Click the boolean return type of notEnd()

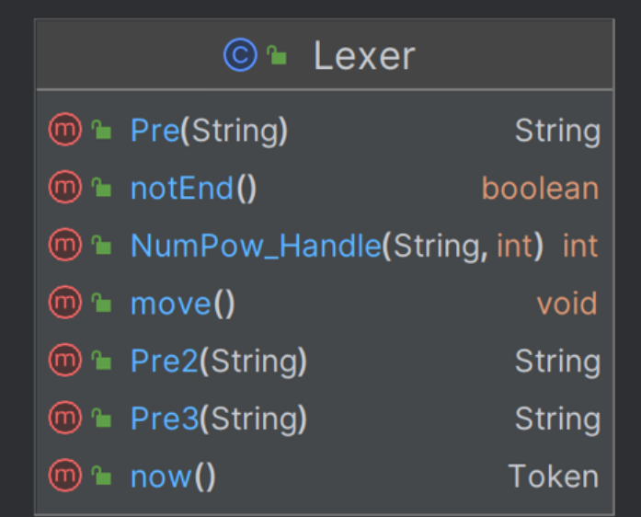pos(541,189)
